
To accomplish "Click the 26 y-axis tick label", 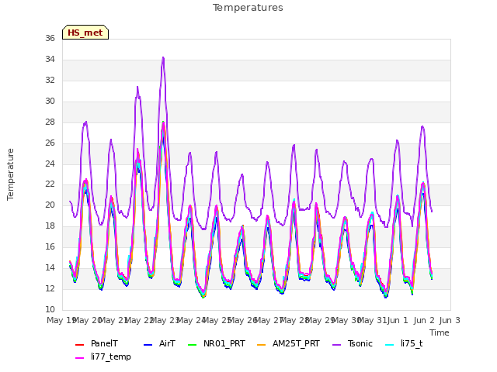I will (50, 143).
